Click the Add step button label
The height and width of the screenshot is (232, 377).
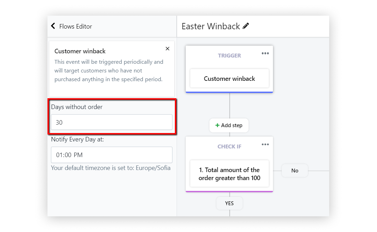[x=232, y=125]
